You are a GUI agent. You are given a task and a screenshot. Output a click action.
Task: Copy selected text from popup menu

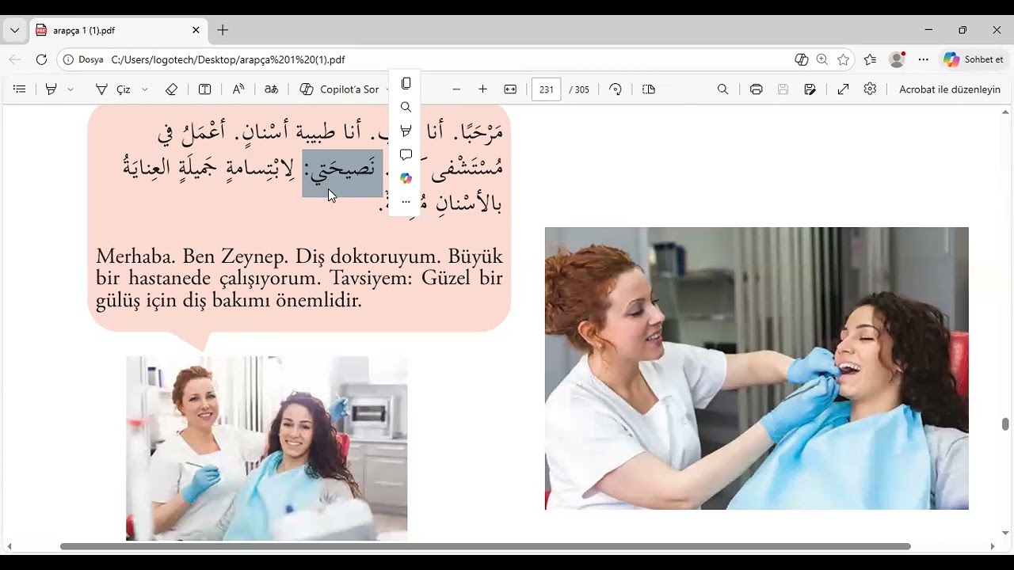[406, 83]
